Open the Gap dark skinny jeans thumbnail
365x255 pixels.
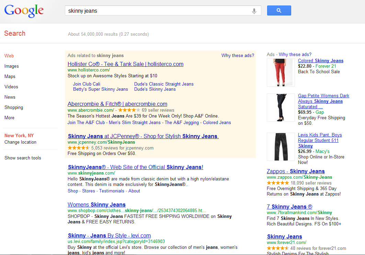coord(281,108)
